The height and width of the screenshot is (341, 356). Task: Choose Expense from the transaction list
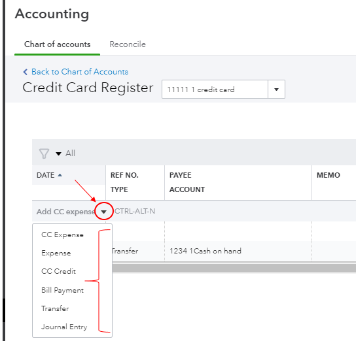pos(56,253)
